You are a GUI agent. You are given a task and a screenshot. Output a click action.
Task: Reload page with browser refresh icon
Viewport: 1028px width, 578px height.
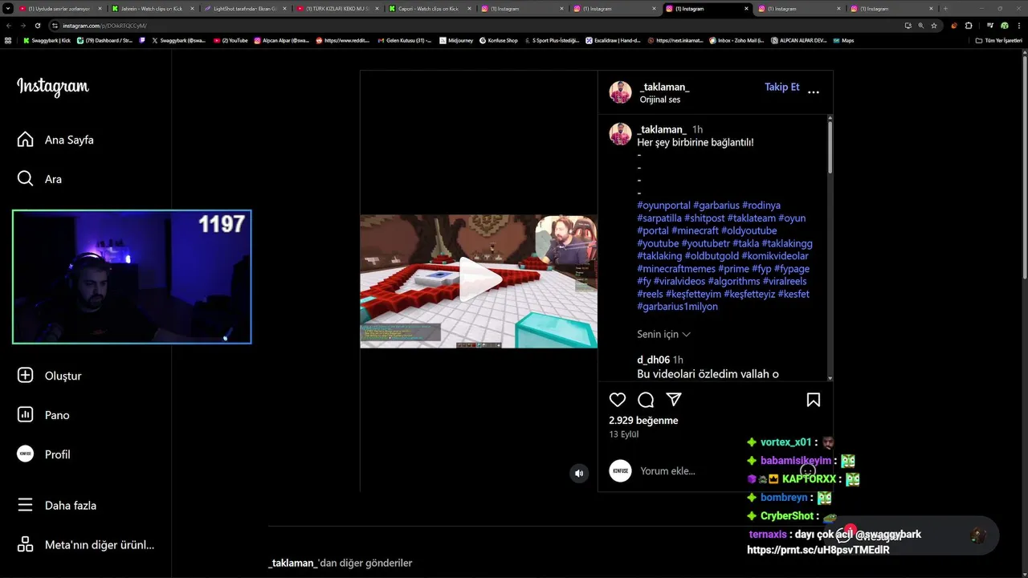(37, 26)
